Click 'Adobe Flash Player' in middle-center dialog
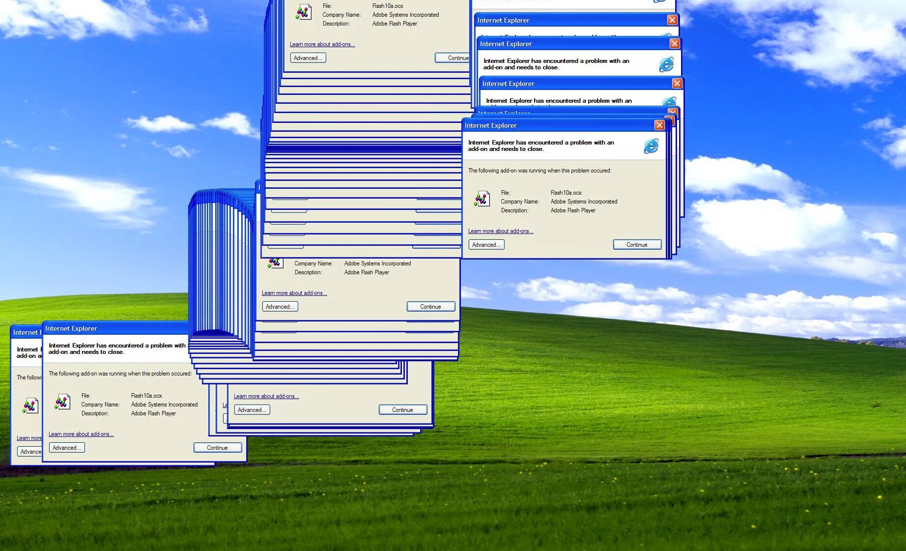The width and height of the screenshot is (906, 551). tap(367, 272)
